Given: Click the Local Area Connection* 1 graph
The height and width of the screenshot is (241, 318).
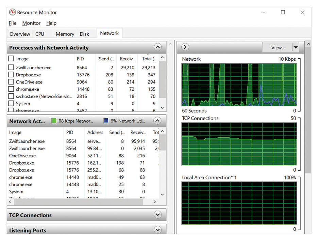Looking at the screenshot, I should click(239, 203).
